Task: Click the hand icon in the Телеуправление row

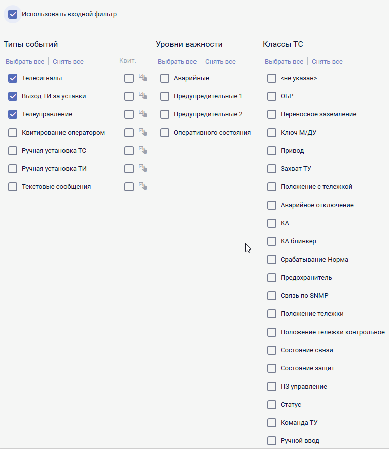Action: (x=143, y=114)
